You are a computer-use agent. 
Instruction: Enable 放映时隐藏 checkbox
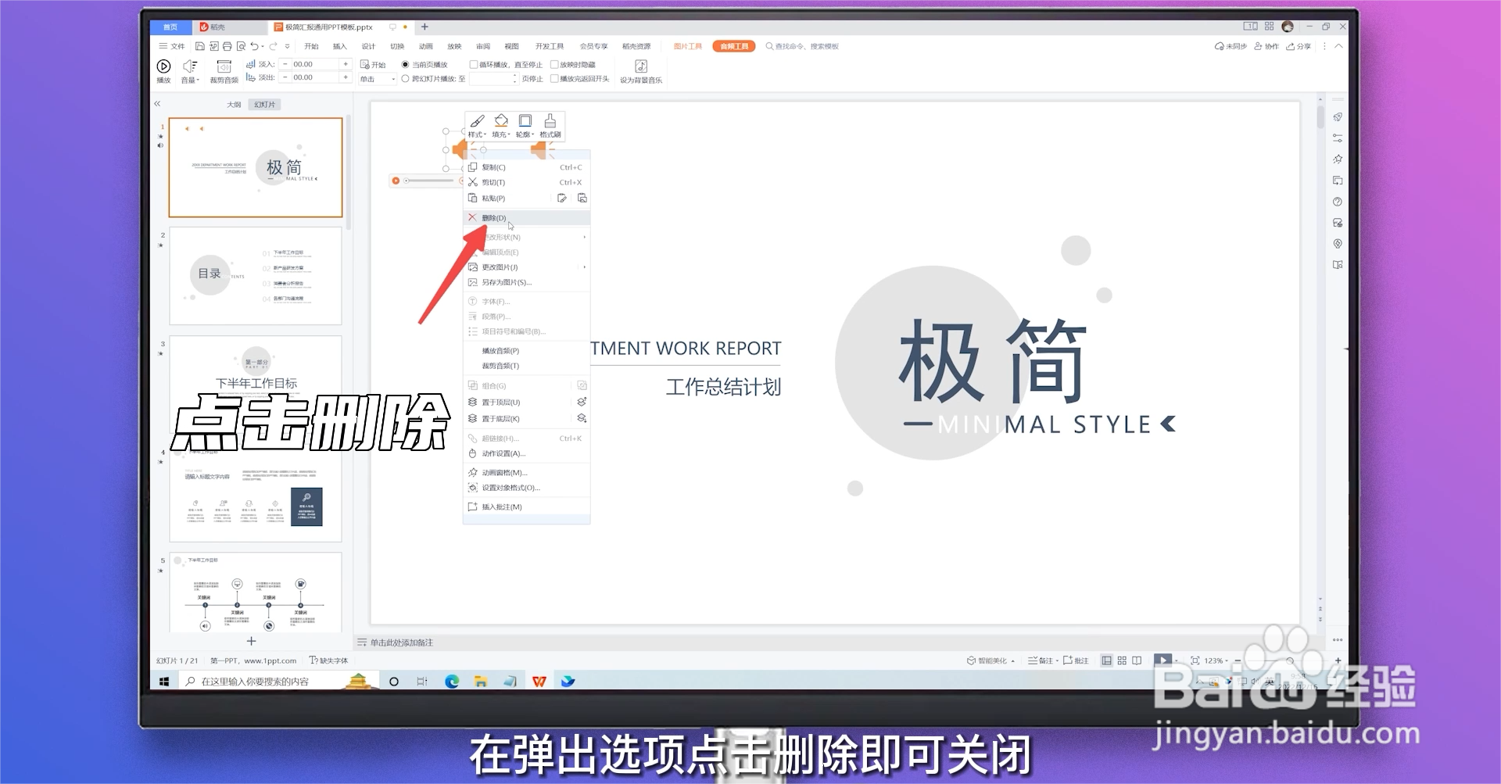554,64
